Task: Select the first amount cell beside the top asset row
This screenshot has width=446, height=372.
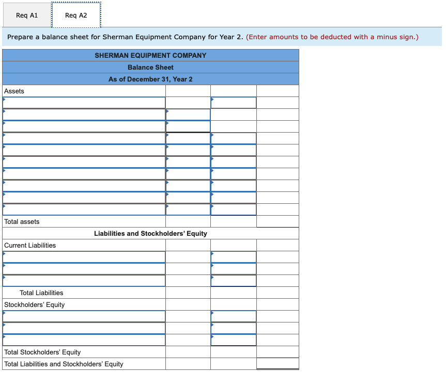Action: tap(233, 102)
